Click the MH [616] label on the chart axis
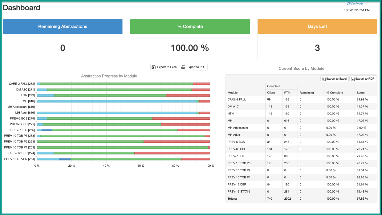Image resolution: width=382 pixels, height=215 pixels. point(30,101)
